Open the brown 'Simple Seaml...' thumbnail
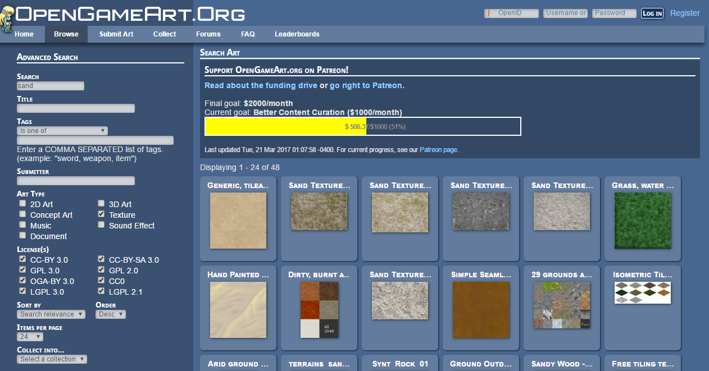This screenshot has height=371, width=709. [481, 310]
